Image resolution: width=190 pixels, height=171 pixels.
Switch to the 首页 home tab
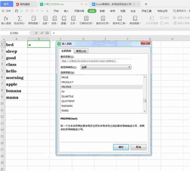point(6,4)
